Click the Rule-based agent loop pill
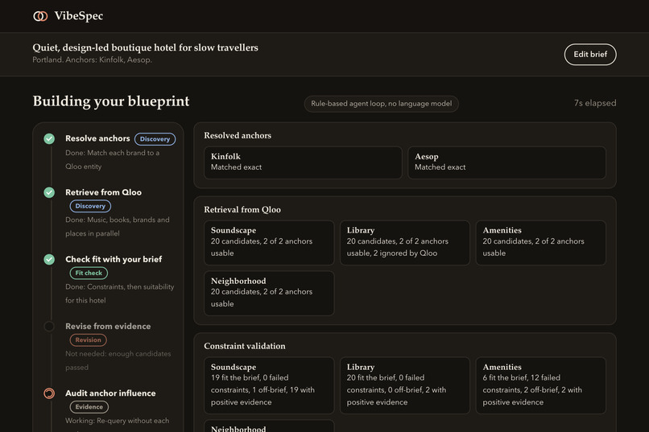This screenshot has width=649, height=432. pos(381,104)
